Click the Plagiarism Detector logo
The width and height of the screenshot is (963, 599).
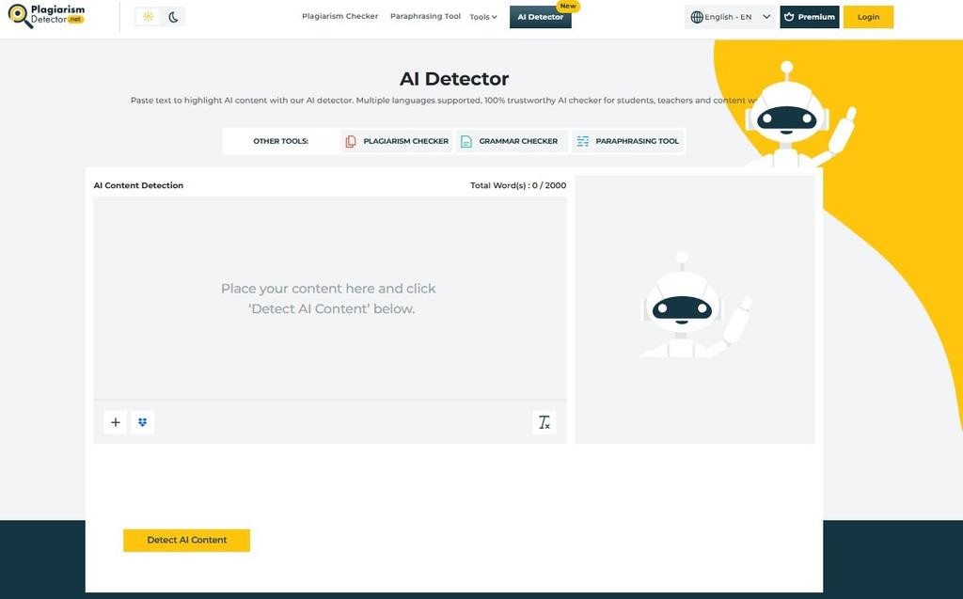pyautogui.click(x=47, y=16)
